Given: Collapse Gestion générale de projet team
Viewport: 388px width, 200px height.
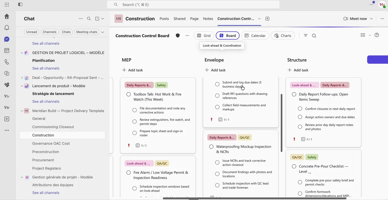Looking at the screenshot, I should (x=22, y=177).
